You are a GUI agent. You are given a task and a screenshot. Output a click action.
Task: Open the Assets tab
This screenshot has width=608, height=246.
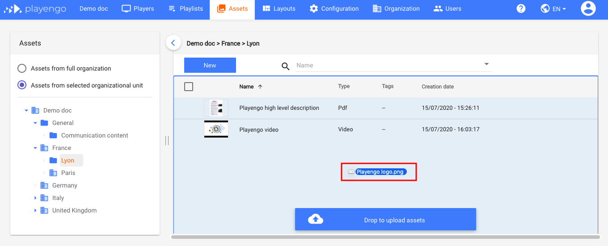(x=232, y=8)
